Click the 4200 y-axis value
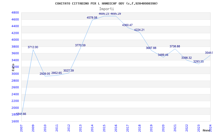Screen dimensions: 213x133 (15, 33)
